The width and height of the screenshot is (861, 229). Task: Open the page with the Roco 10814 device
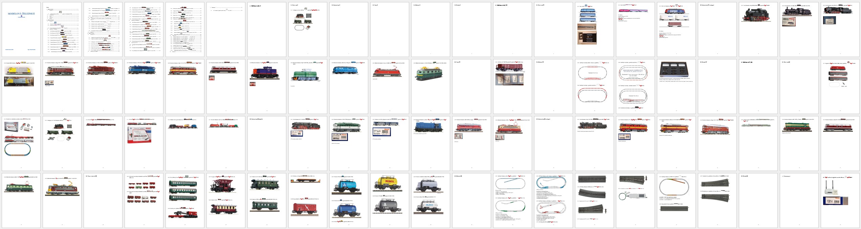[x=840, y=200]
